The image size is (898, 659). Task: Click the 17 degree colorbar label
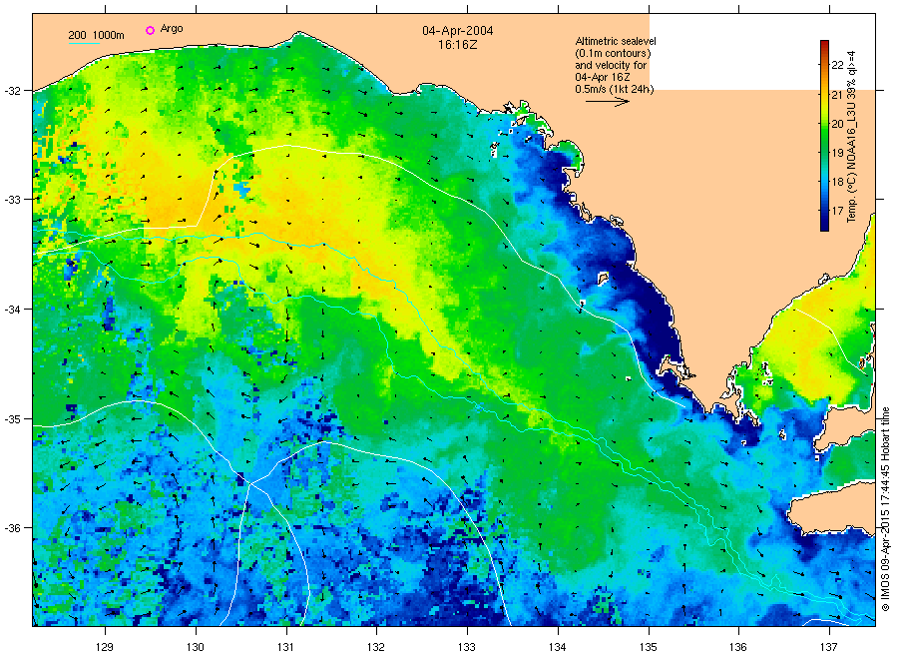(x=837, y=211)
